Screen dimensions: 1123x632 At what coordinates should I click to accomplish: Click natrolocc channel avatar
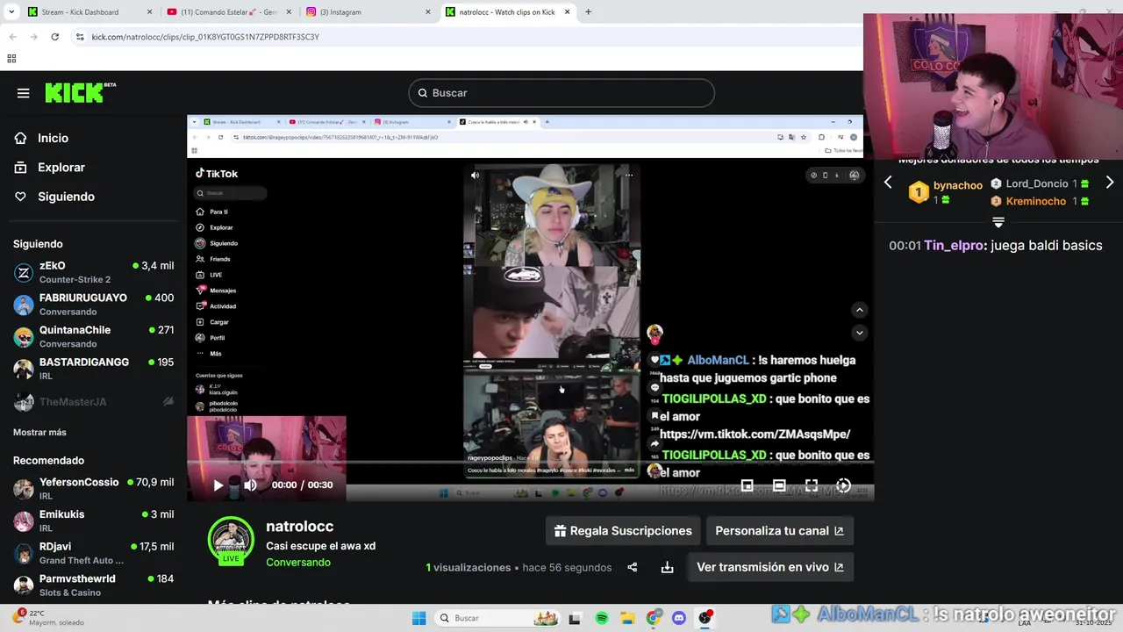click(231, 541)
